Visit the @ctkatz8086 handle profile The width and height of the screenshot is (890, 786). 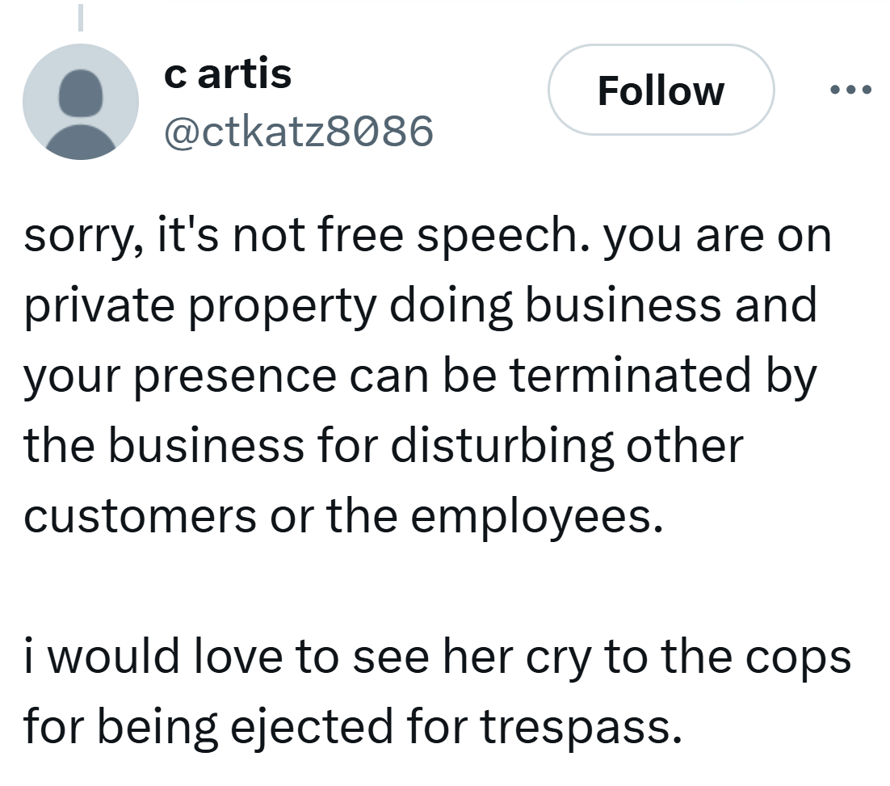coord(298,129)
